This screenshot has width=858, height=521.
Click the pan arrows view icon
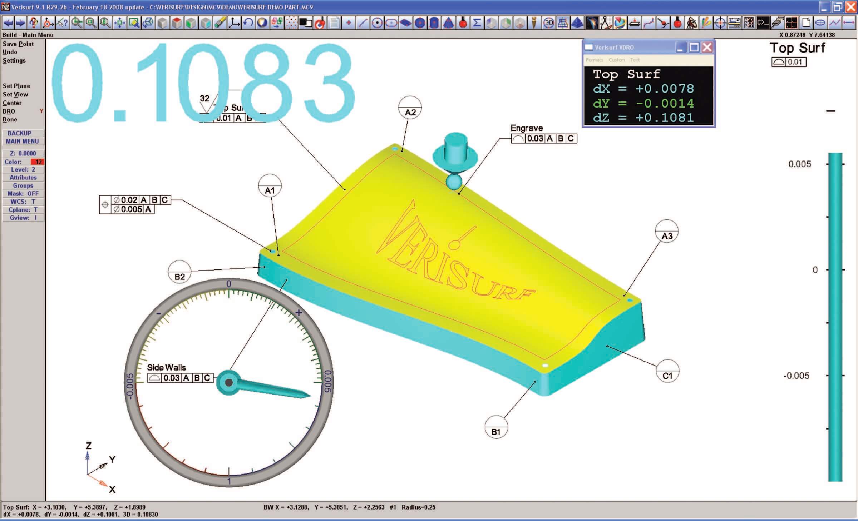pos(119,23)
